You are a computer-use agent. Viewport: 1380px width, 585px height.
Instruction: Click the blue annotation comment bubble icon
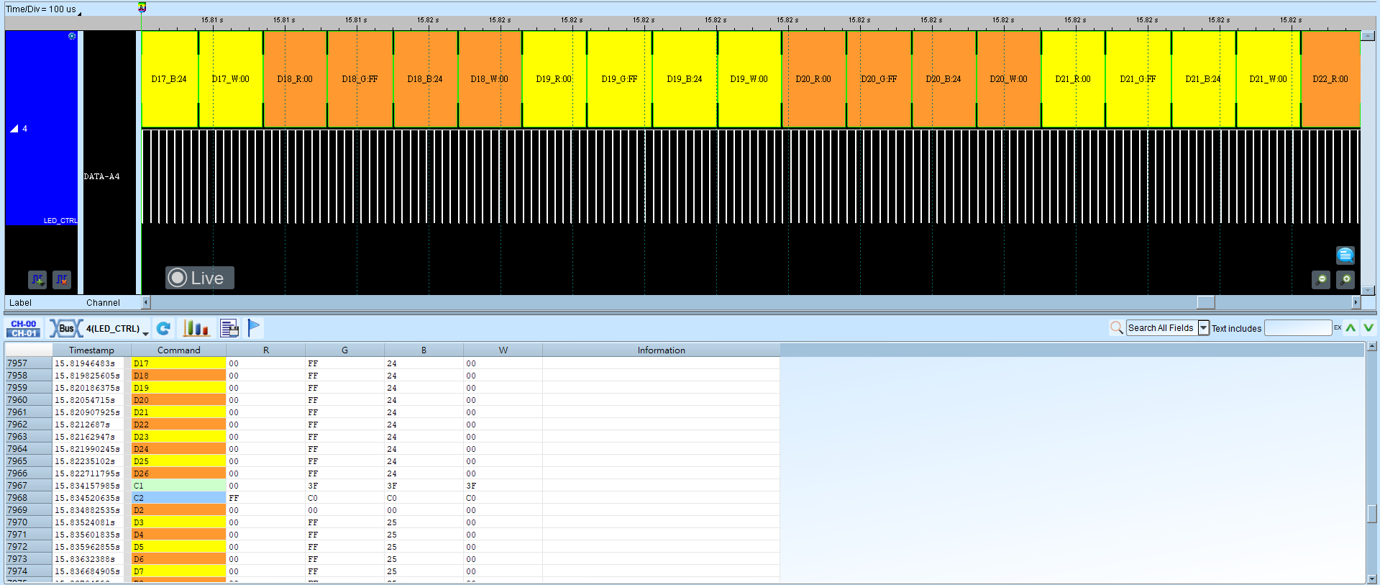coord(1345,255)
